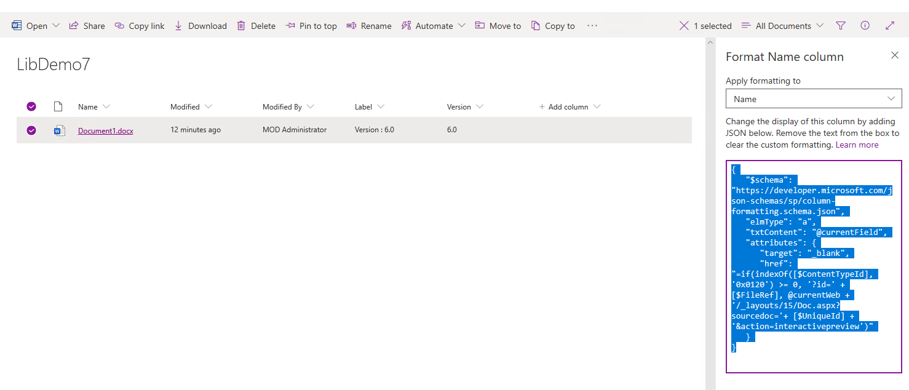Click the Format Name column heading
The image size is (909, 390).
[785, 57]
